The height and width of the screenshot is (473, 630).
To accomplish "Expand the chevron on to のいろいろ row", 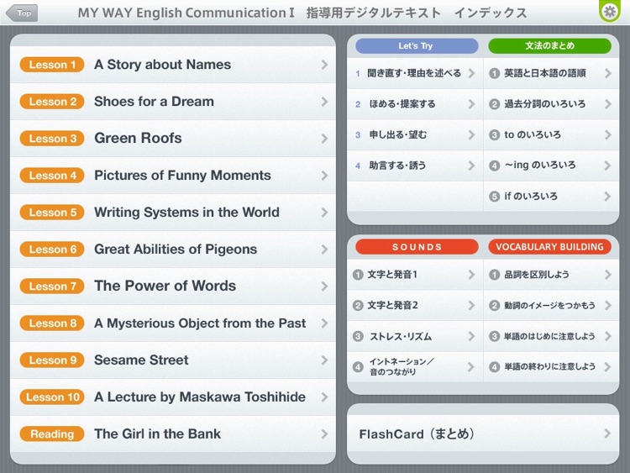I will [607, 135].
